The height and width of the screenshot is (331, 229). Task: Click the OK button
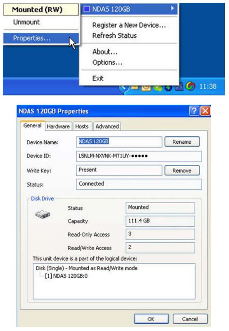[151, 319]
